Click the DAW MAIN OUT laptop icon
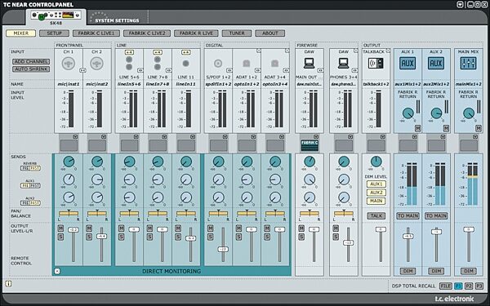 (x=309, y=64)
